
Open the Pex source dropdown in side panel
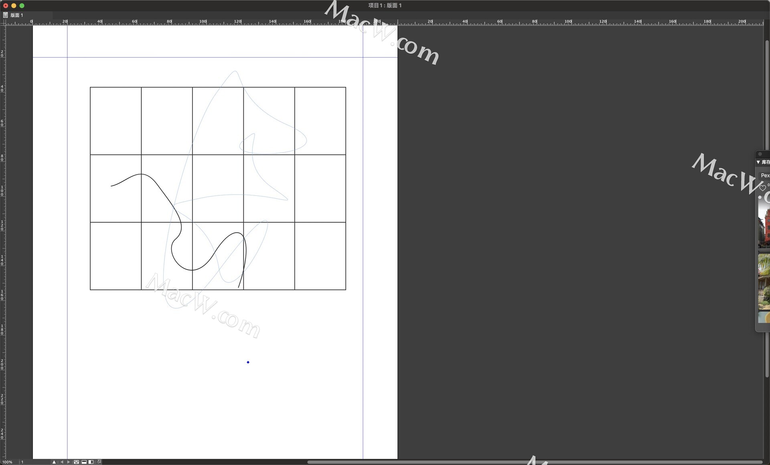click(x=765, y=175)
